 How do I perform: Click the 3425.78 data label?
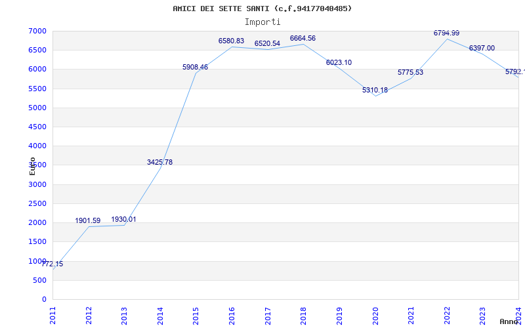point(159,162)
